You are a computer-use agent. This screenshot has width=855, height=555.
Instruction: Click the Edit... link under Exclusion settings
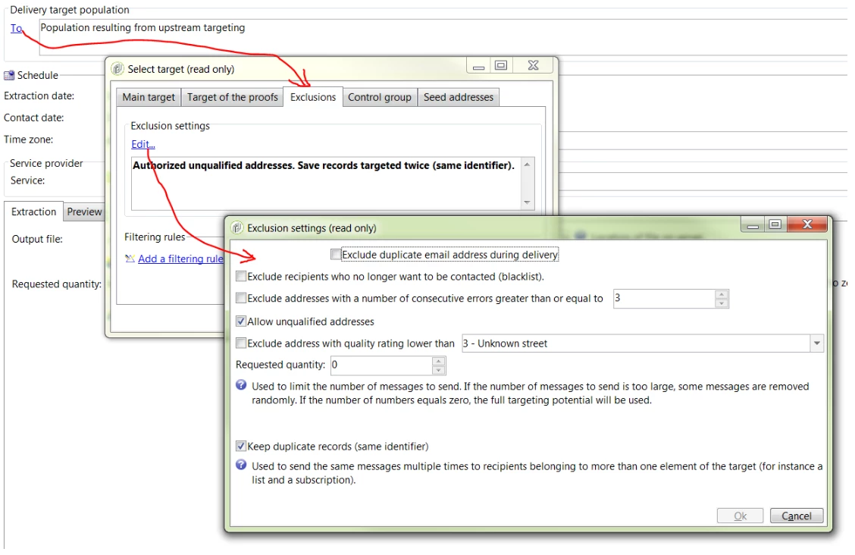[142, 145]
